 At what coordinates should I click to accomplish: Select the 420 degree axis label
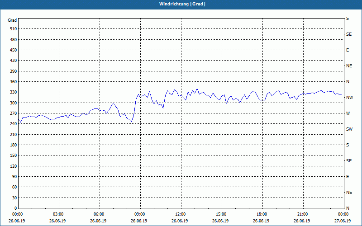pos(14,61)
